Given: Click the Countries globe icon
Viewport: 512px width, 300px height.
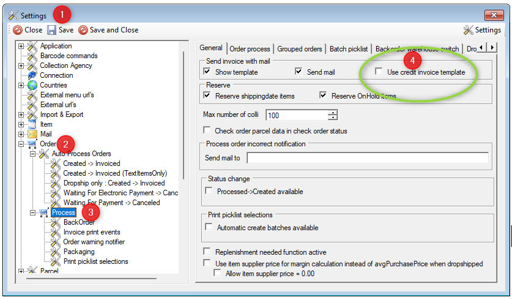Looking at the screenshot, I should pyautogui.click(x=32, y=85).
